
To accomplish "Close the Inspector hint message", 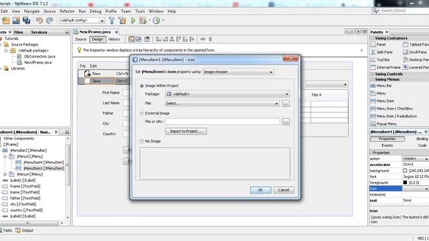I will [361, 51].
